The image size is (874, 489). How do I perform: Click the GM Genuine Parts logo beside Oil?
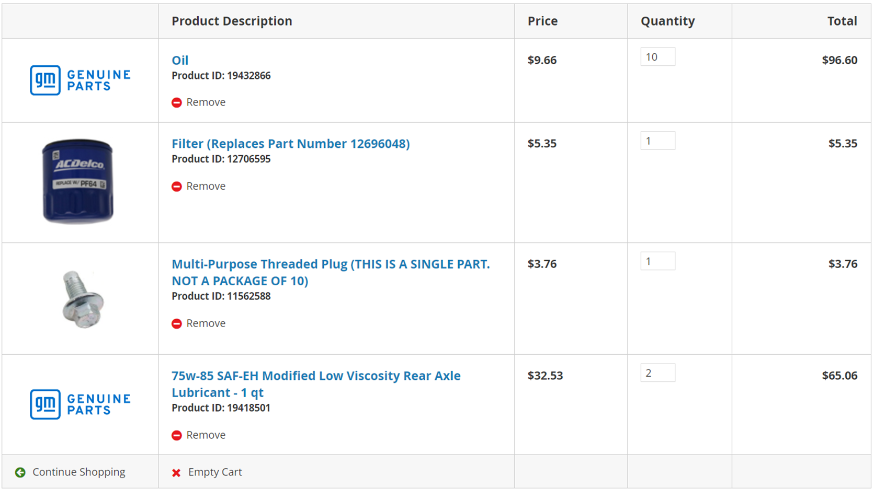click(x=80, y=80)
